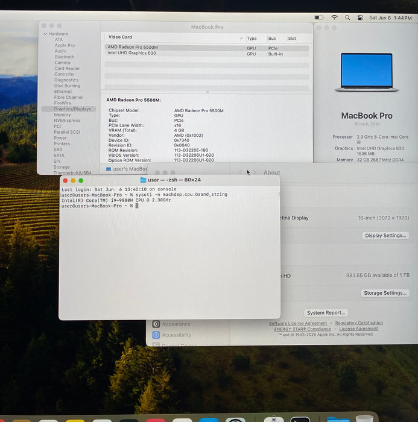The width and height of the screenshot is (418, 422).
Task: Check the battery status icon
Action: pos(319,17)
